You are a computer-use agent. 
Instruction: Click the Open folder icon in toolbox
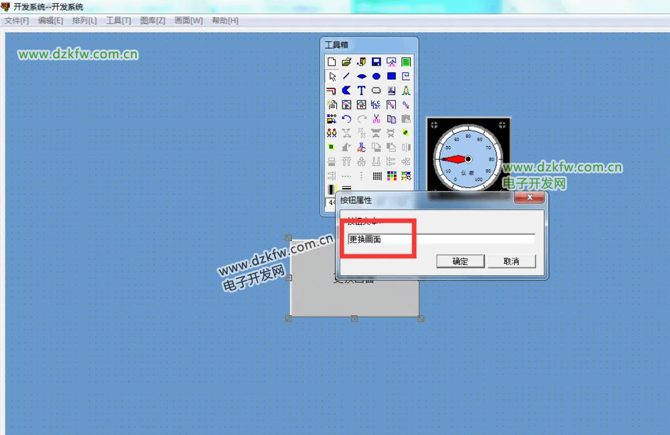click(346, 62)
